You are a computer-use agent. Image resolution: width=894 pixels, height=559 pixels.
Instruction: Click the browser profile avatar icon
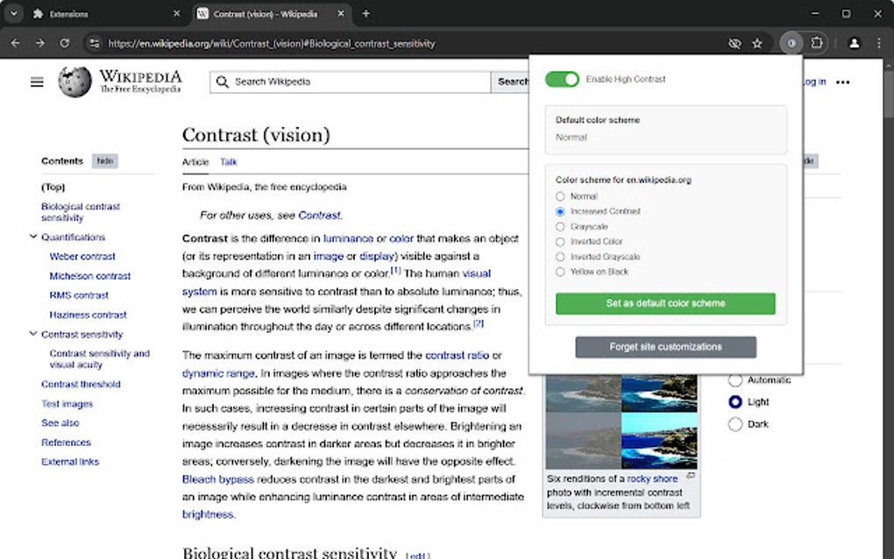[x=855, y=42]
